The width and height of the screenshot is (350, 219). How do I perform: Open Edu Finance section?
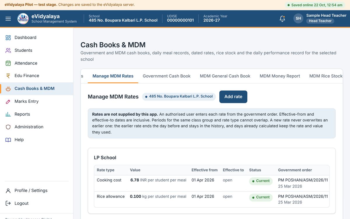tap(36, 76)
